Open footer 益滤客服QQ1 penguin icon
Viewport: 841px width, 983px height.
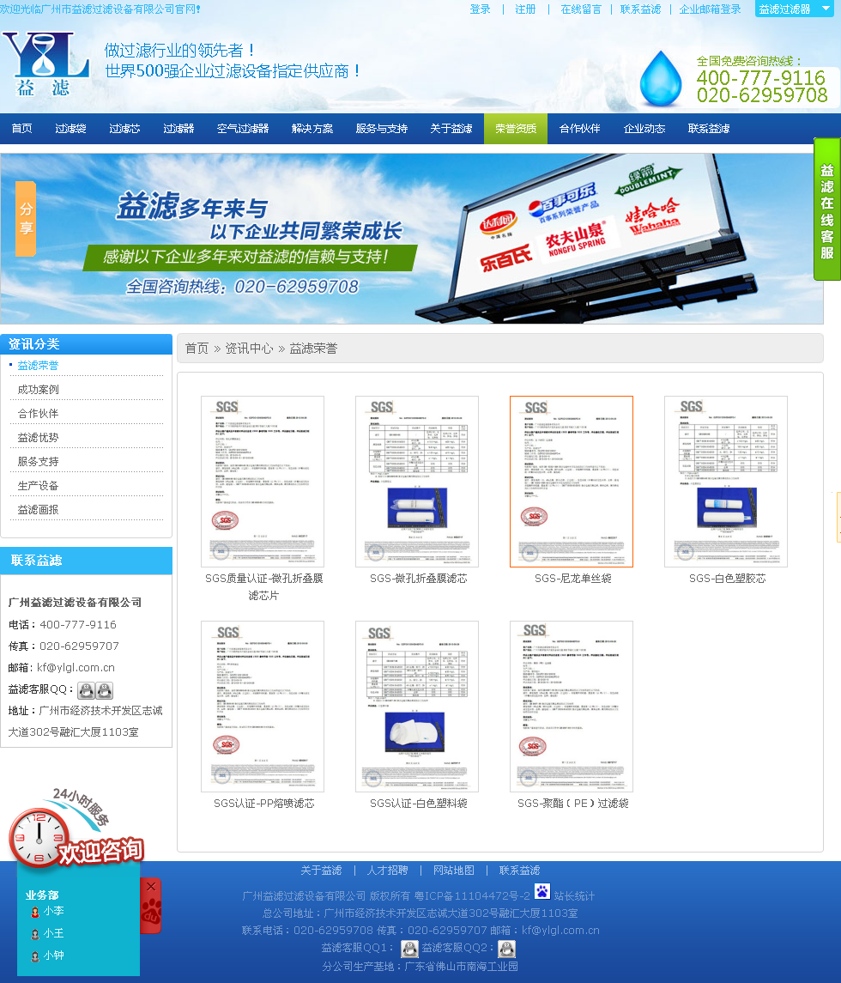409,949
